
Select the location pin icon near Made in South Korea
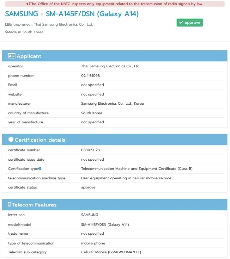[6, 32]
